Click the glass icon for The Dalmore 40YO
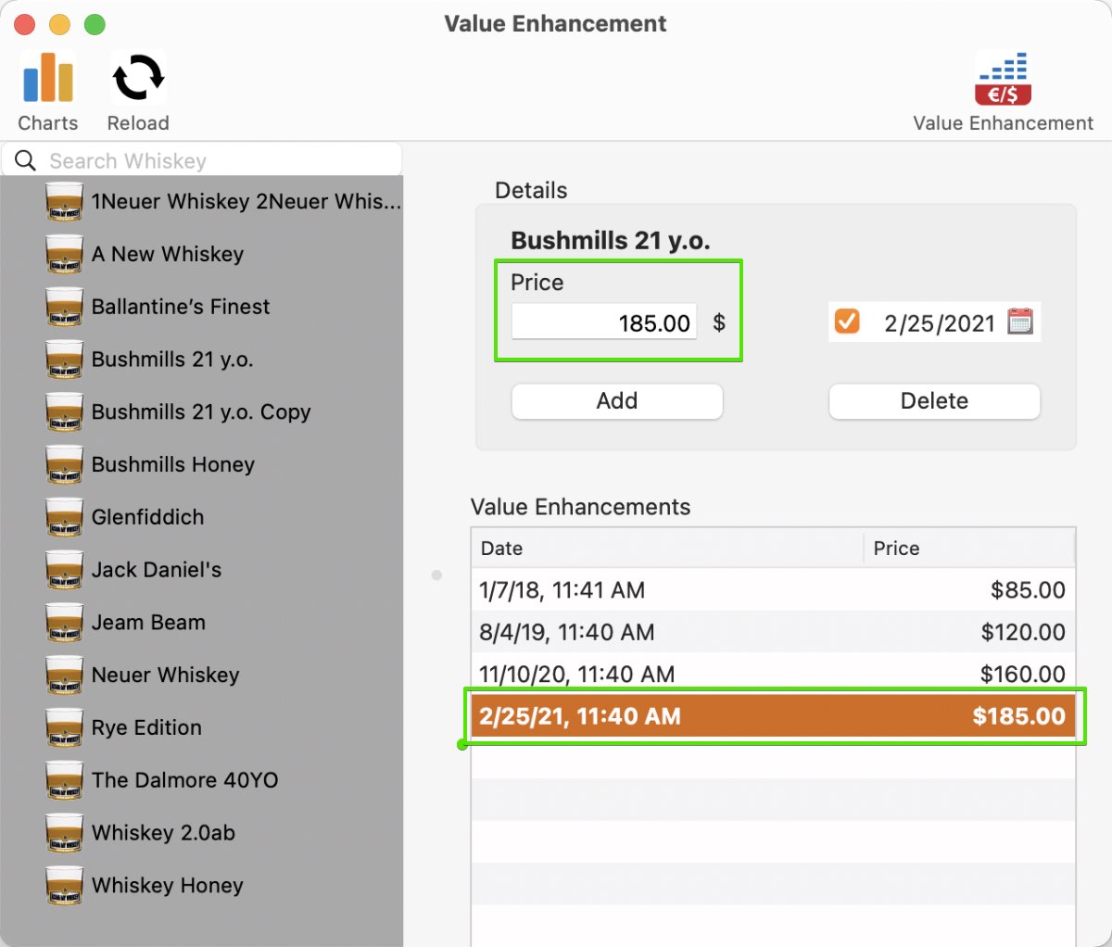 65,780
